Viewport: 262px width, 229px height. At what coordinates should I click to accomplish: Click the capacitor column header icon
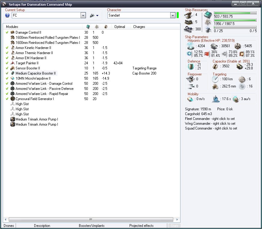click(x=106, y=27)
